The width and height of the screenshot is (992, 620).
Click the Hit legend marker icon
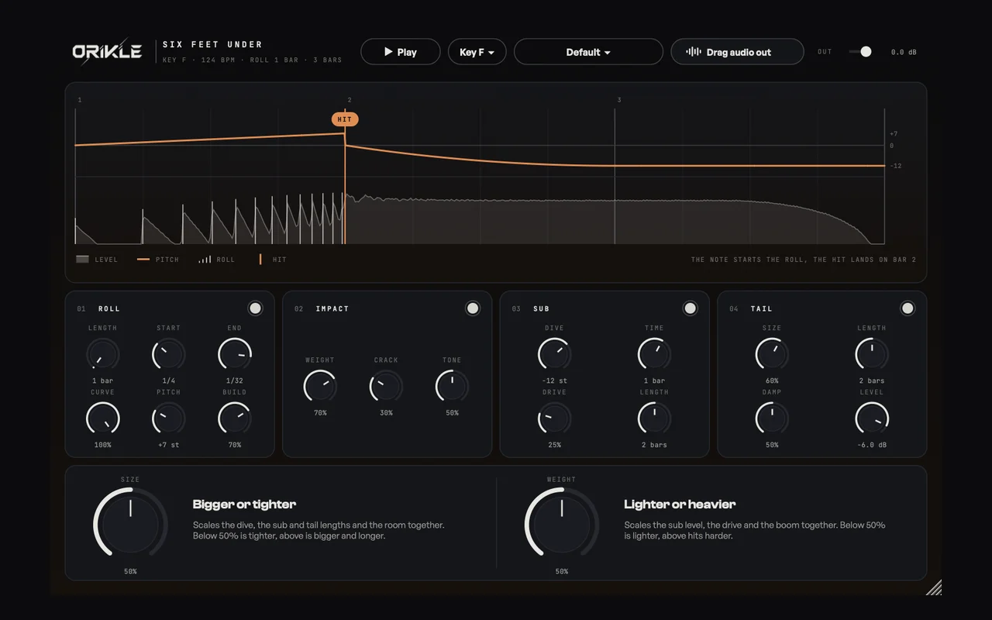coord(260,260)
